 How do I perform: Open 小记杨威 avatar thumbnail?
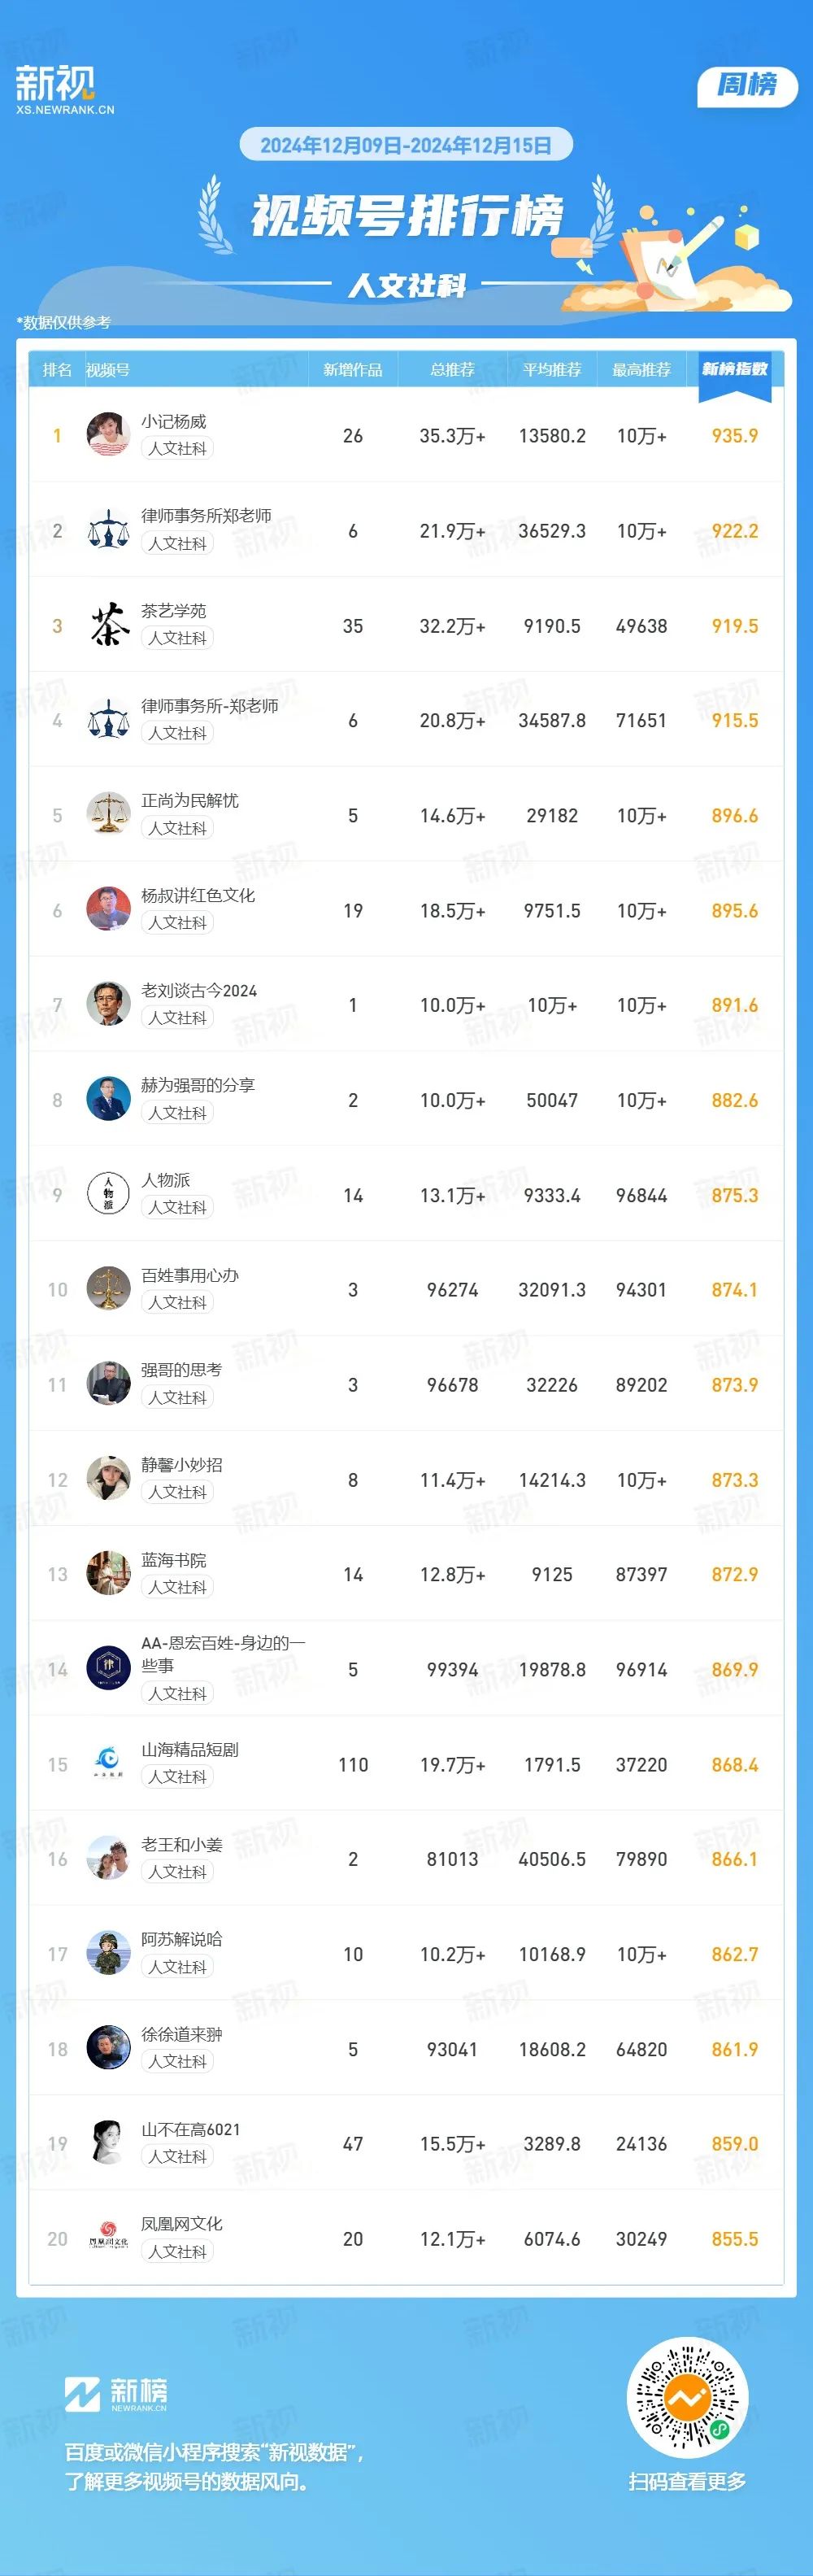click(x=108, y=434)
